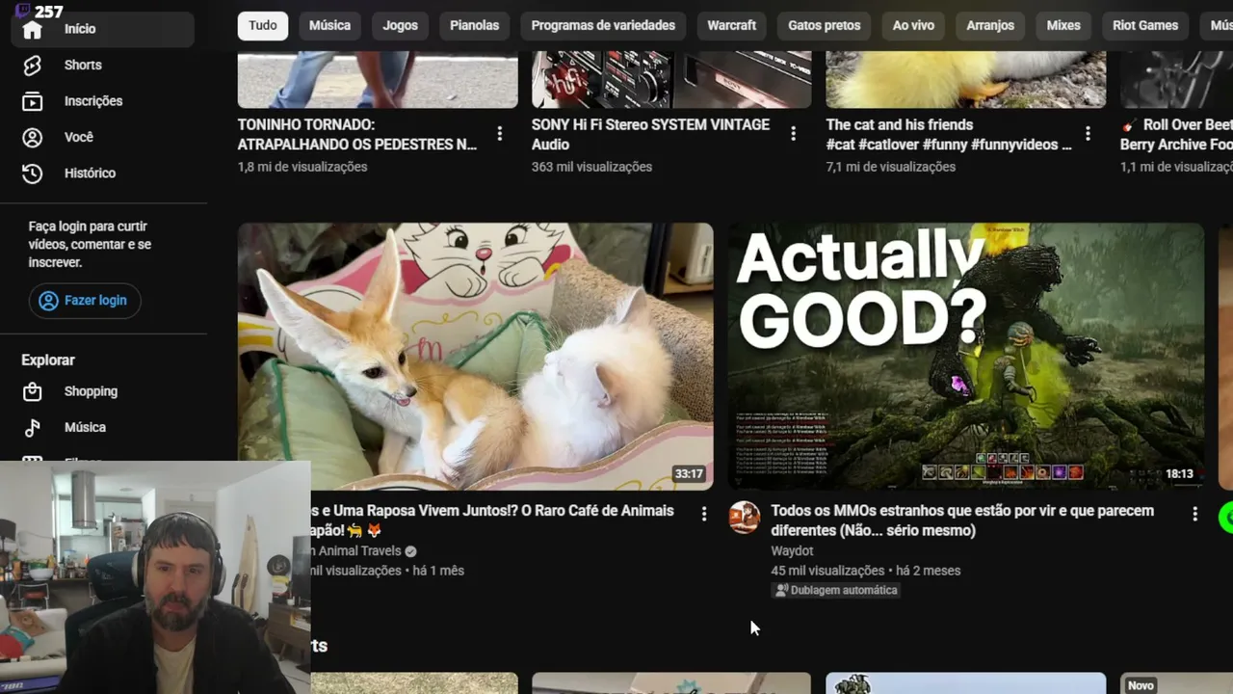Play the fennec fox and kitten thumbnail

(x=476, y=357)
